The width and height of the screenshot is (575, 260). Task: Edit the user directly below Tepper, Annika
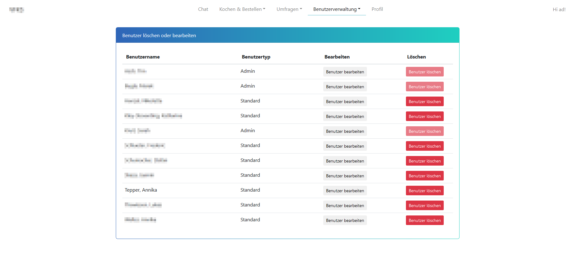pyautogui.click(x=345, y=206)
